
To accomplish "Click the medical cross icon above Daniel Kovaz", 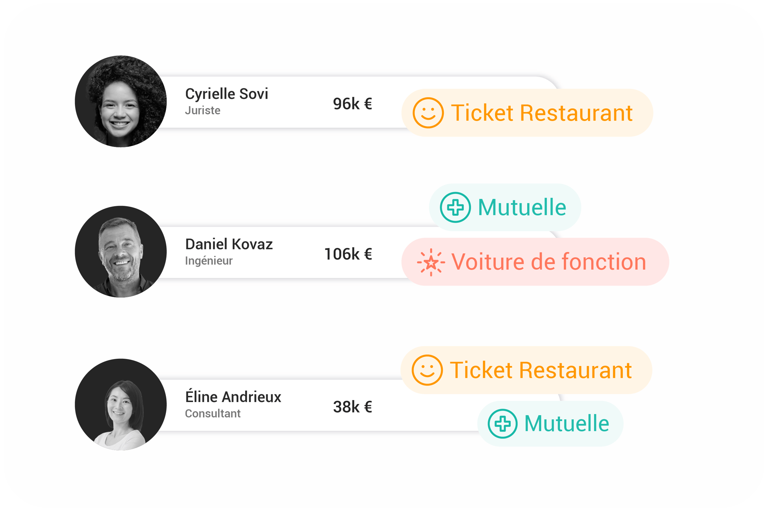I will (x=455, y=208).
